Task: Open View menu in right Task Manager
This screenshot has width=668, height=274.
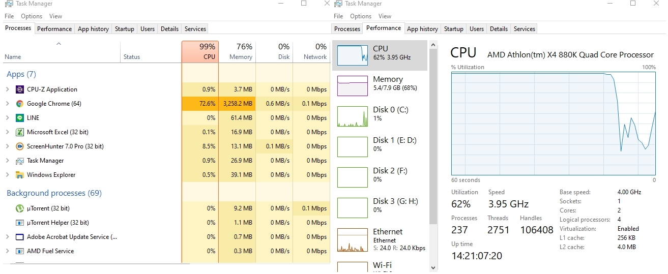Action: click(x=385, y=16)
